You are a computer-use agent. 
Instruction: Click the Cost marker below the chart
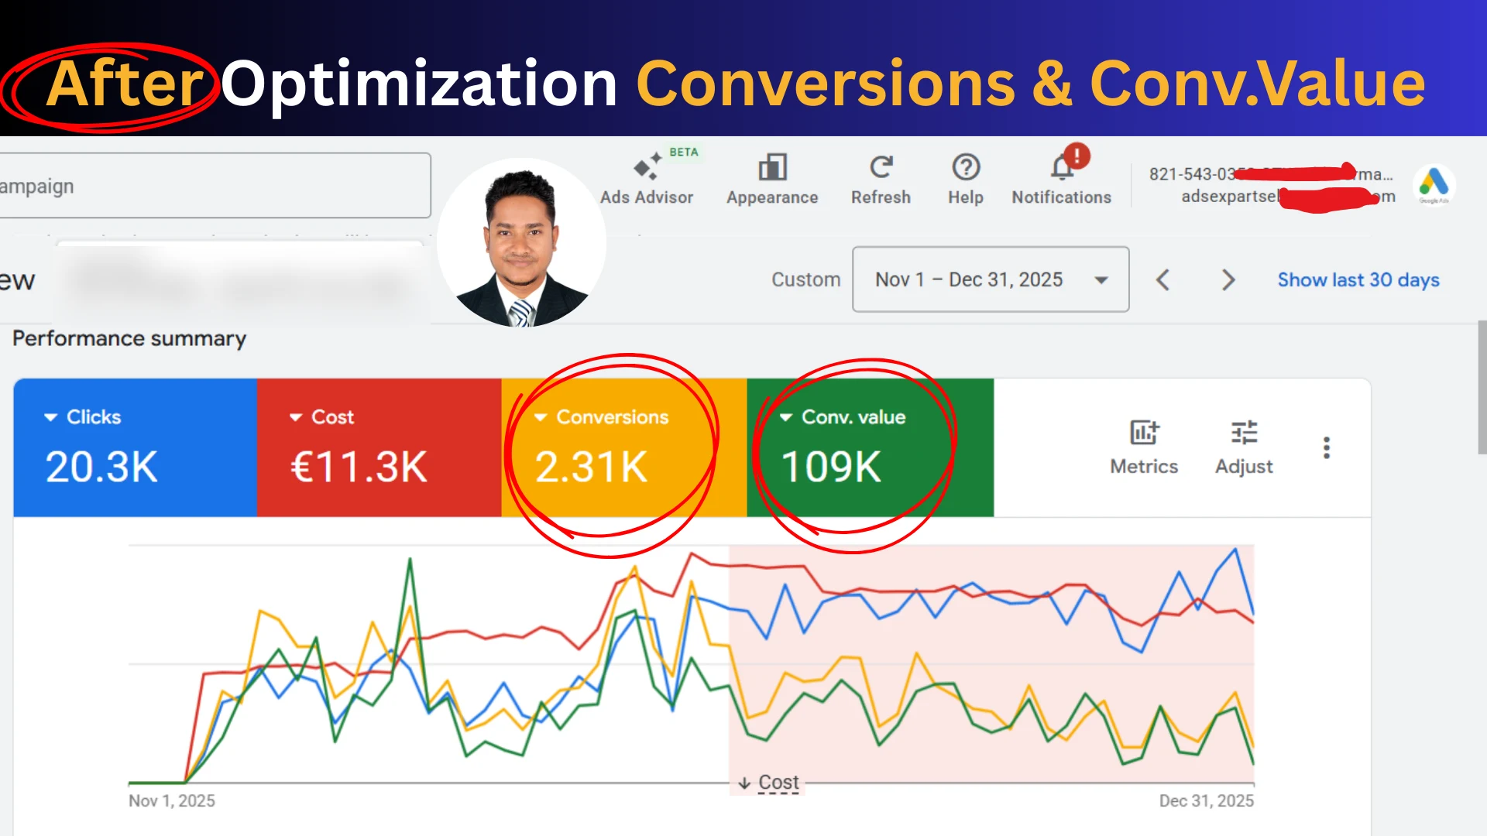click(769, 783)
